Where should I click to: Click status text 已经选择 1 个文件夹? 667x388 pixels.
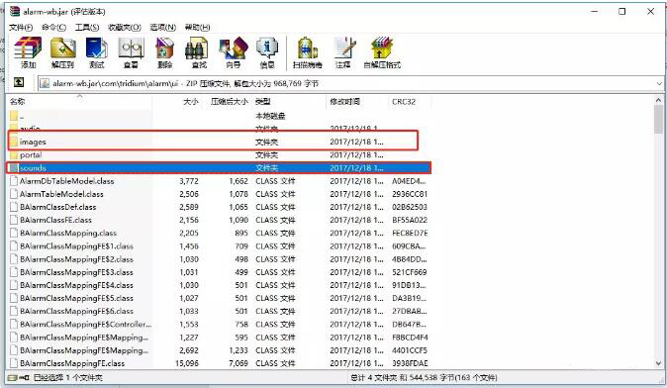68,377
